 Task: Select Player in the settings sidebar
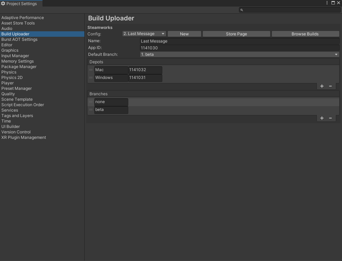(7, 83)
